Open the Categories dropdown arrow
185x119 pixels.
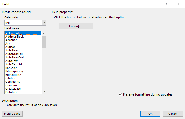click(x=44, y=23)
